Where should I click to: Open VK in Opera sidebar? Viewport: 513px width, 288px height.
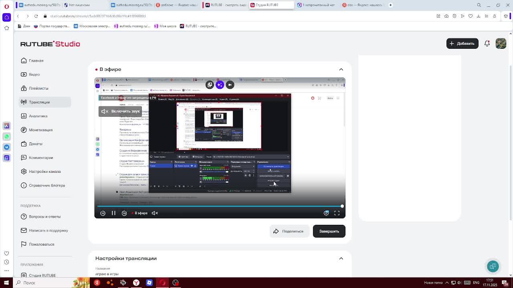pyautogui.click(x=6, y=147)
